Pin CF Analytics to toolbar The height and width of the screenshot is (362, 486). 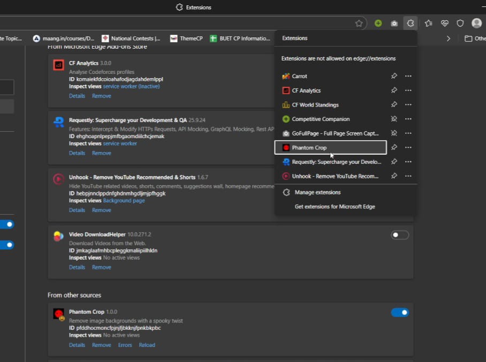(394, 90)
